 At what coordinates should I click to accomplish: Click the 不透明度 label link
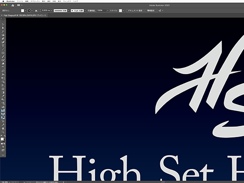91,11
